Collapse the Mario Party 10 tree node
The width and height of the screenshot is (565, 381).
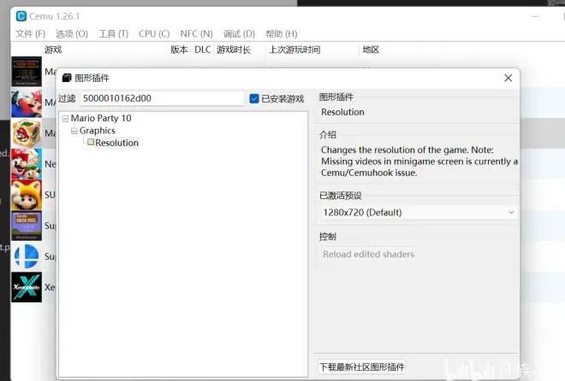[x=65, y=119]
